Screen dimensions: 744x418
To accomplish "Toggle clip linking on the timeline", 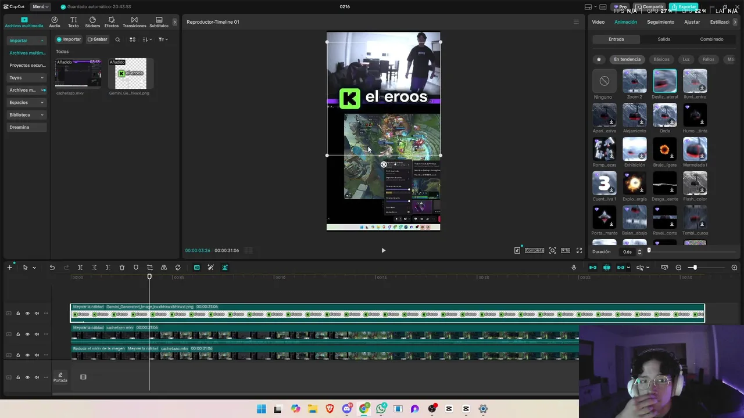I will point(621,268).
